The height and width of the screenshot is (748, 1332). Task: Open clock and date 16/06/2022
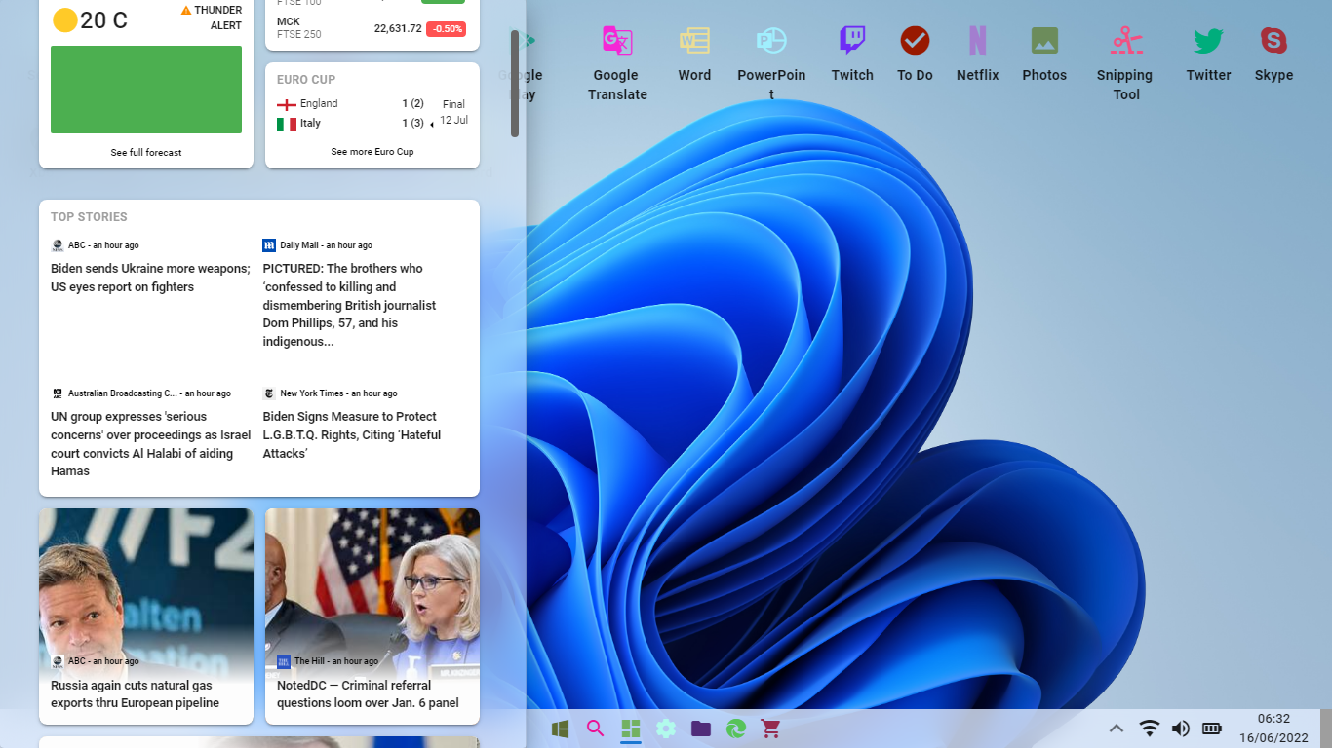[1273, 729]
